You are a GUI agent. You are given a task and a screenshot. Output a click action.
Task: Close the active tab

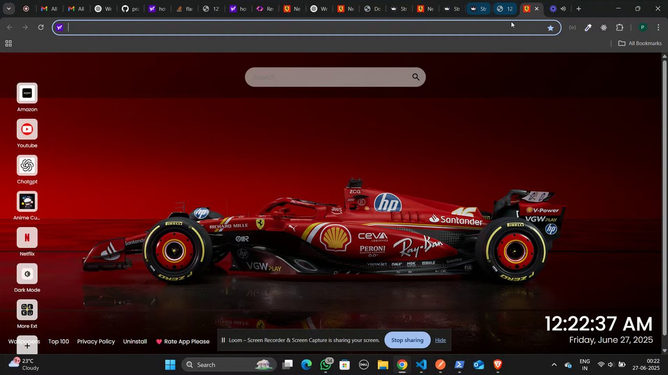pos(536,9)
